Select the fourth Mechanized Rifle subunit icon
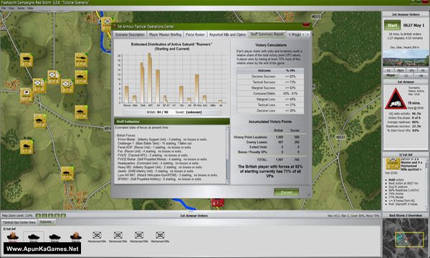Screen dimensions: 430x258 (160, 236)
